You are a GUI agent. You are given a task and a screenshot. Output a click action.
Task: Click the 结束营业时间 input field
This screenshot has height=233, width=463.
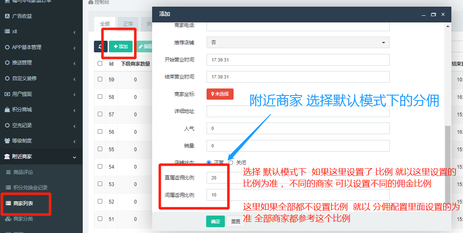[298, 77]
